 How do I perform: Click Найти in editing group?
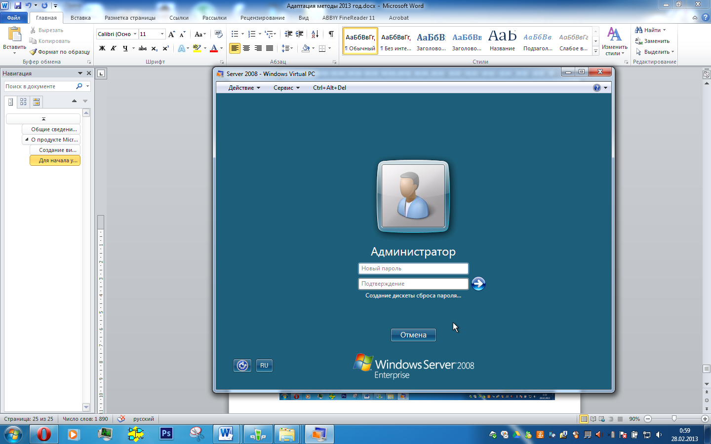pyautogui.click(x=651, y=30)
